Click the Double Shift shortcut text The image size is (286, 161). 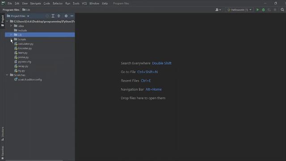(162, 63)
